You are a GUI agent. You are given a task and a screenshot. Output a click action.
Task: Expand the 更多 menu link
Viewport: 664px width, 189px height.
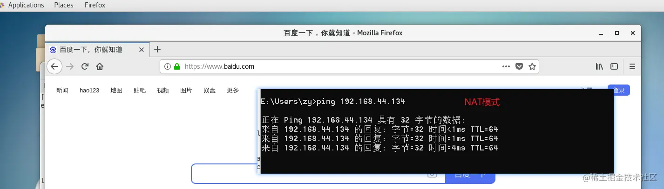[x=233, y=91]
